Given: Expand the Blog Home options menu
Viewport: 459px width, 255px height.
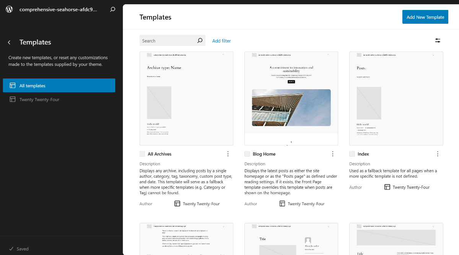Looking at the screenshot, I should click(333, 154).
